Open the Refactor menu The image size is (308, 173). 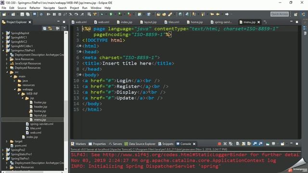[x=35, y=8]
